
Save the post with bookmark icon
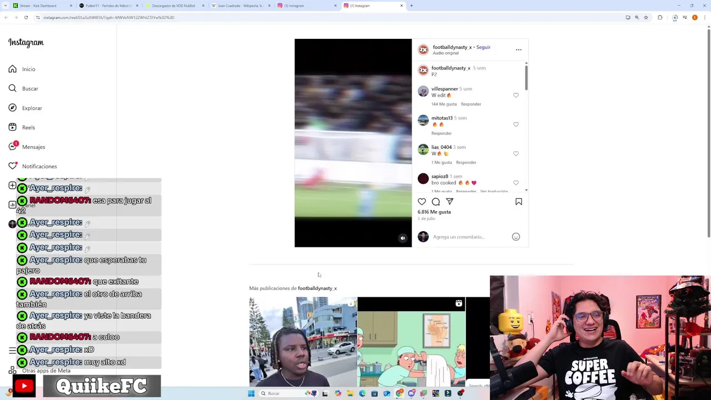[519, 202]
